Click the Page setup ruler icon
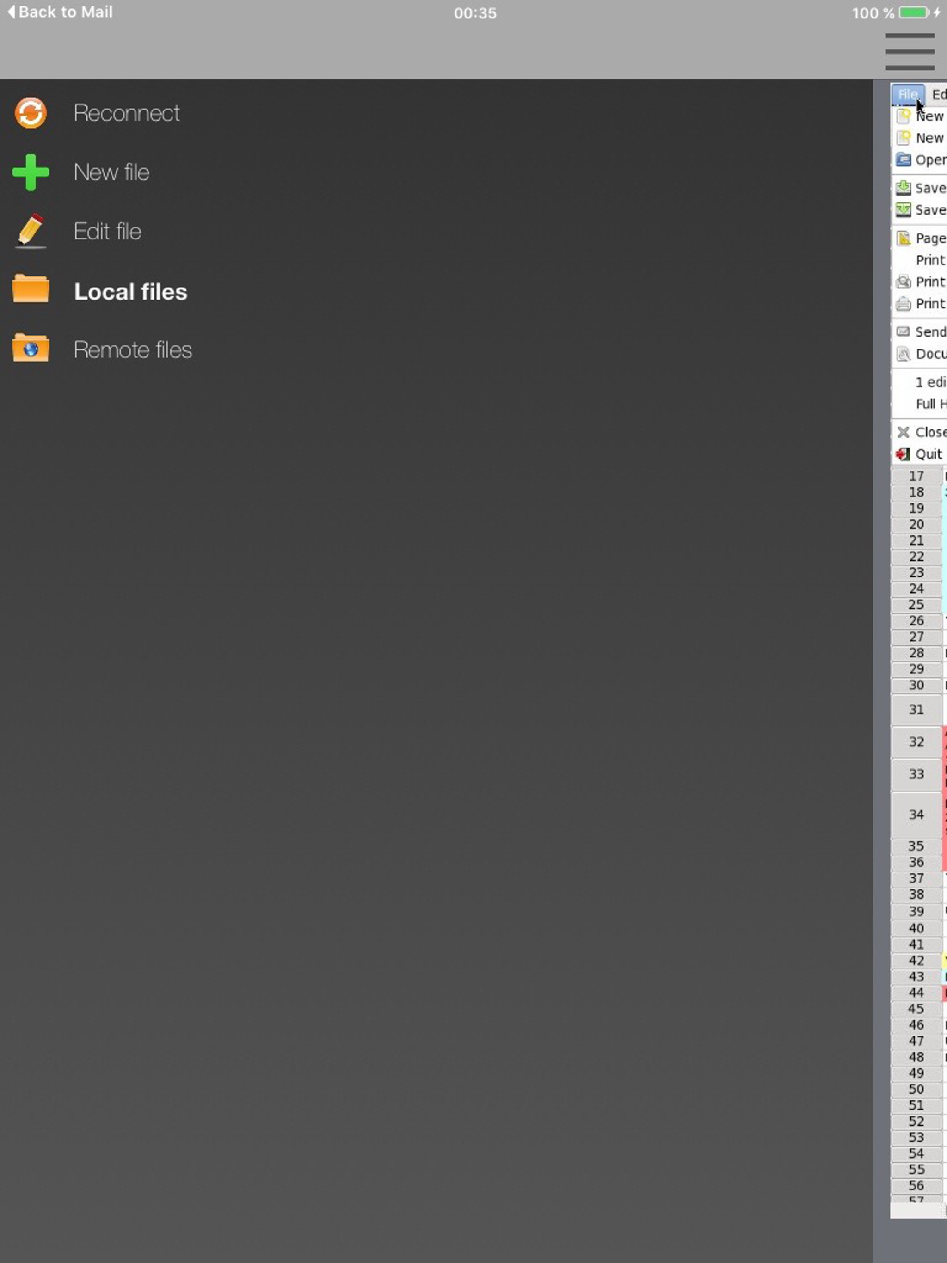Screen dimensions: 947x1263 (903, 238)
